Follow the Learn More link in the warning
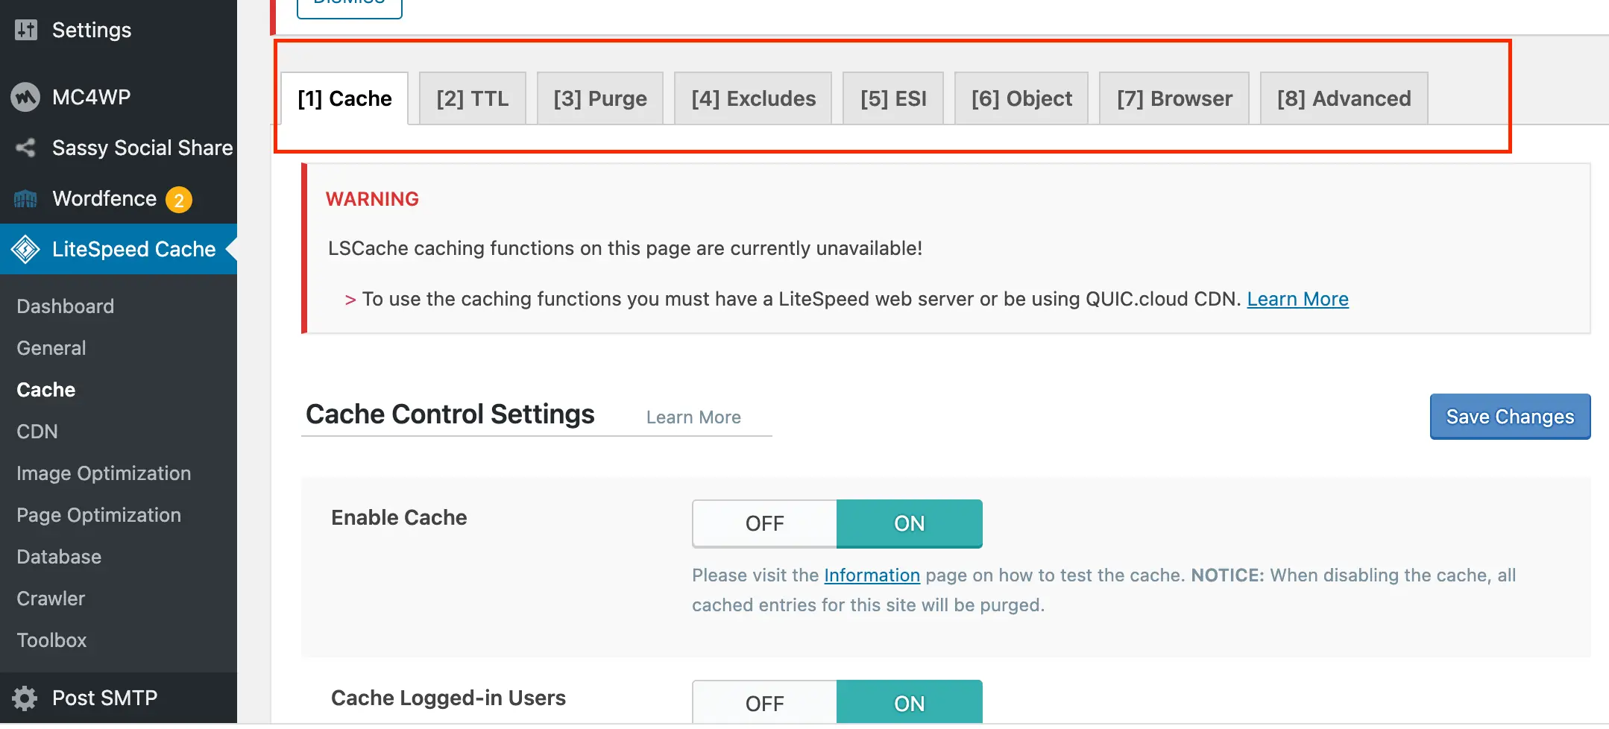Screen dimensions: 1609x729 pyautogui.click(x=1297, y=299)
